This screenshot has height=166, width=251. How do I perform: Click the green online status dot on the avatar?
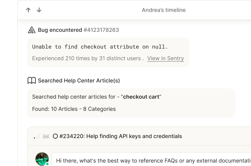tap(47, 164)
